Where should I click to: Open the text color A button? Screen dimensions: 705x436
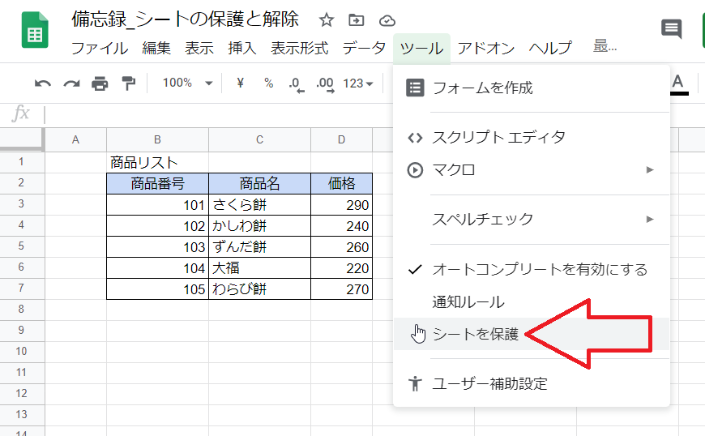click(x=678, y=84)
